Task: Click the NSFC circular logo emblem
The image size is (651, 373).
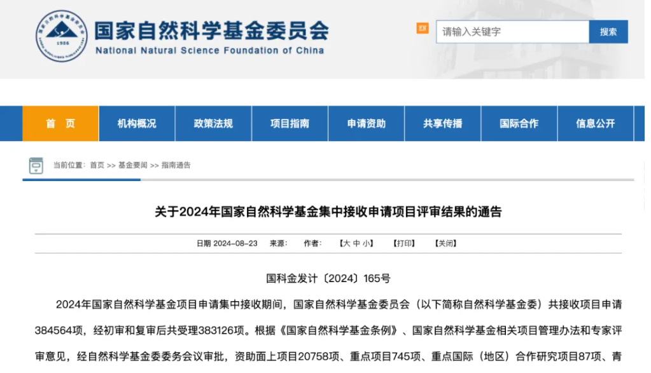Action: pos(62,36)
